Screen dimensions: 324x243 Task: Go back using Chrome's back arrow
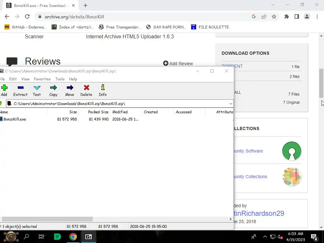pyautogui.click(x=7, y=17)
